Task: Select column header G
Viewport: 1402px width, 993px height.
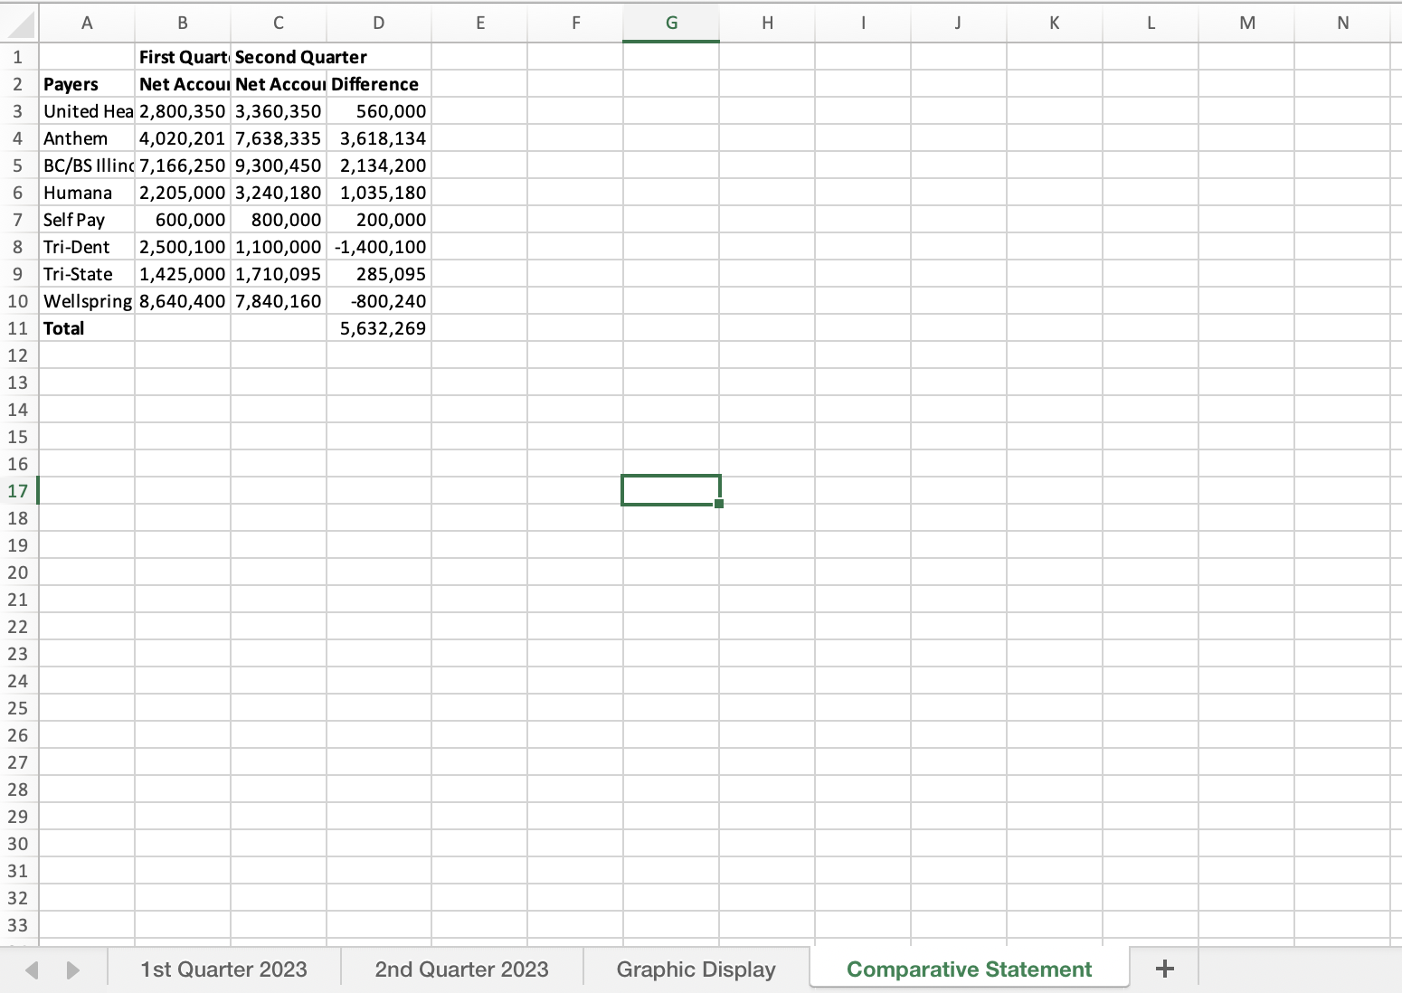Action: 671,22
